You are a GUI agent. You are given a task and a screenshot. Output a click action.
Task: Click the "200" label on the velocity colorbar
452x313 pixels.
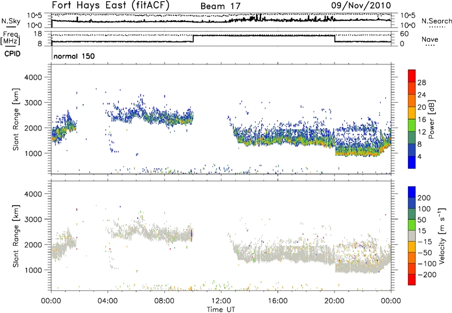pos(424,198)
